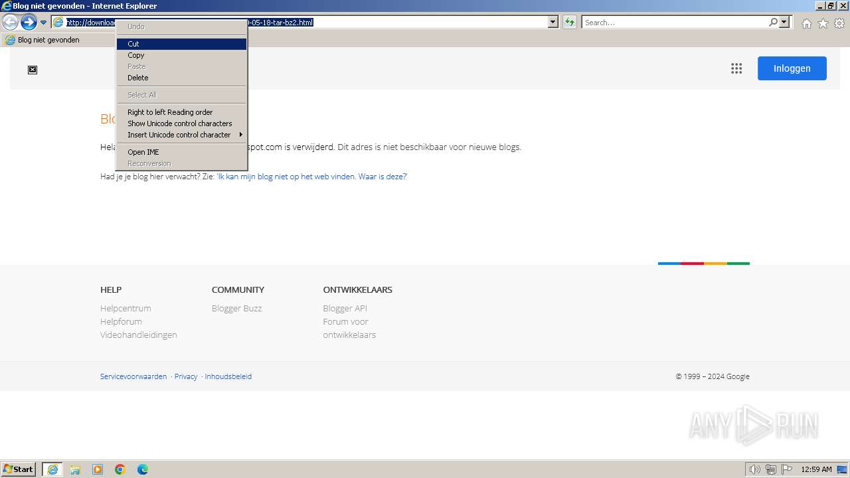Image resolution: width=850 pixels, height=478 pixels.
Task: Open the Helpforum link
Action: (121, 321)
